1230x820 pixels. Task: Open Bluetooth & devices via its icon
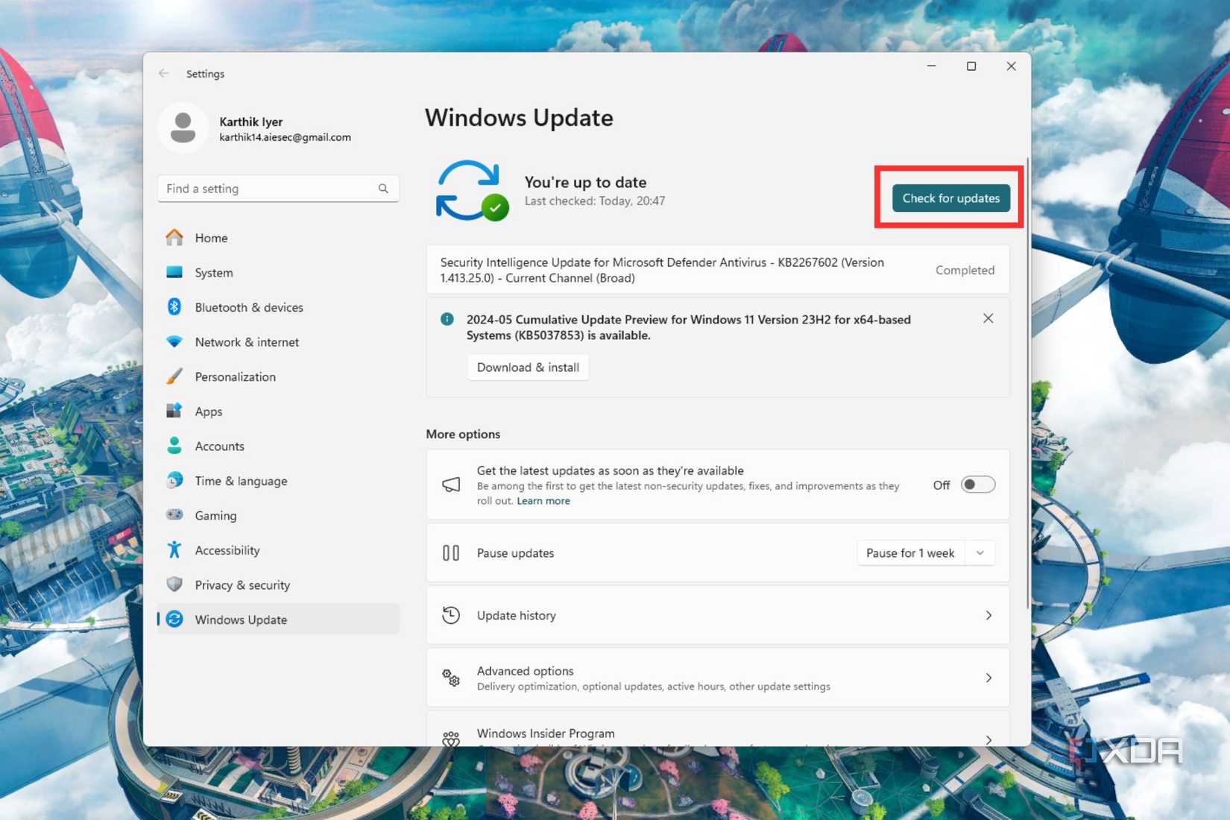pyautogui.click(x=174, y=307)
